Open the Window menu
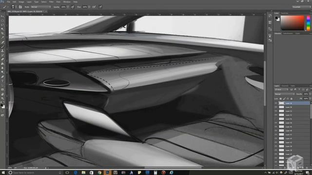Screen dimensions: 312x175 click(x=67, y=2)
